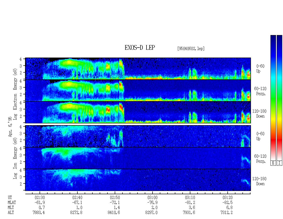Click the 03:10 UT time label

pos(190,197)
